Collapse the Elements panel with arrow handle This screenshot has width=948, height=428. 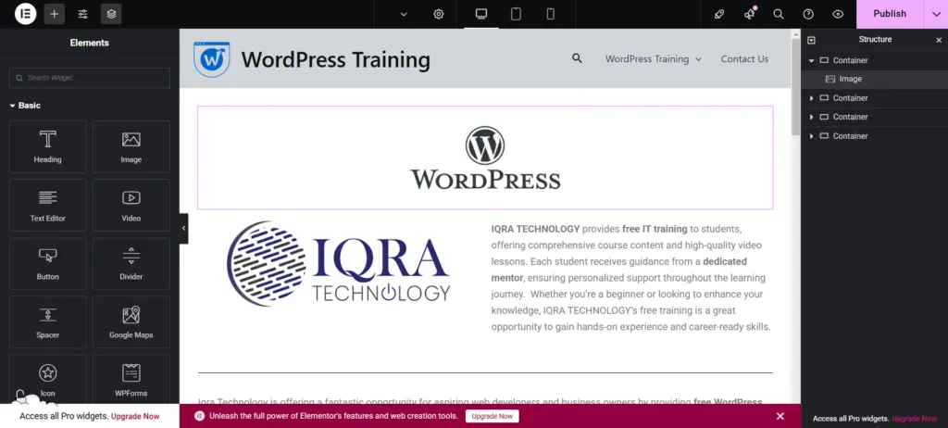click(184, 228)
